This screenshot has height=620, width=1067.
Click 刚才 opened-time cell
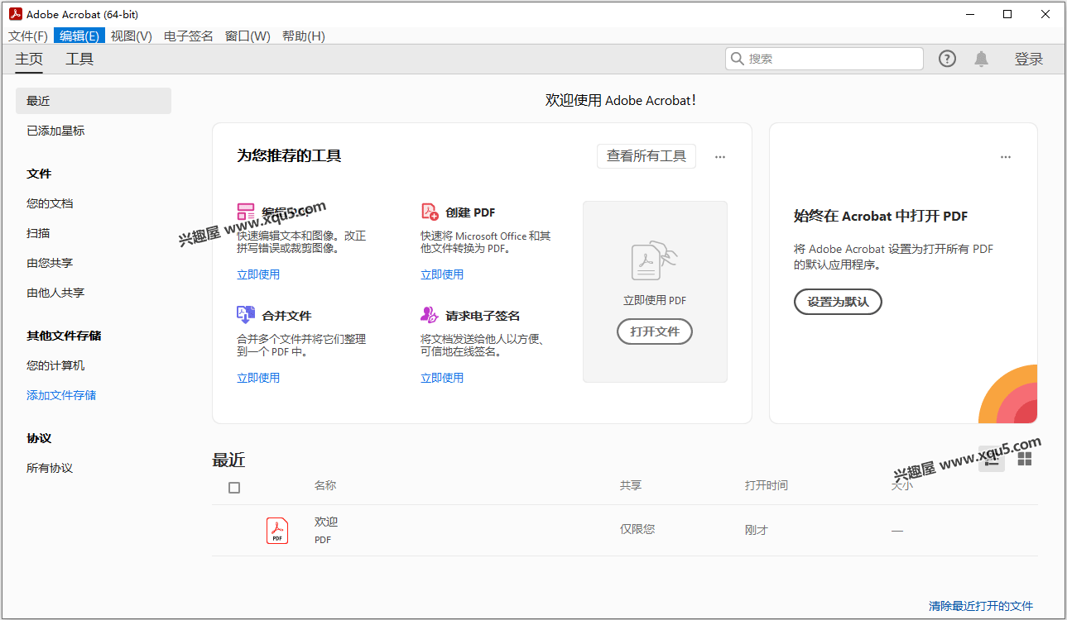point(757,530)
